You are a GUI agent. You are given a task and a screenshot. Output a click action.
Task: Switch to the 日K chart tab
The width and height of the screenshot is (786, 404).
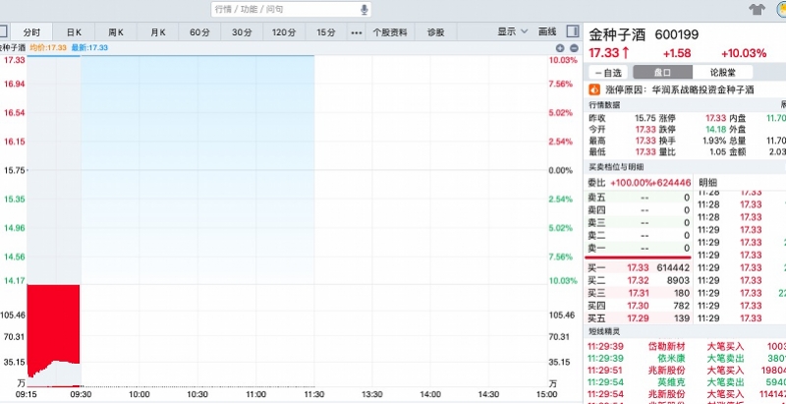pos(74,32)
